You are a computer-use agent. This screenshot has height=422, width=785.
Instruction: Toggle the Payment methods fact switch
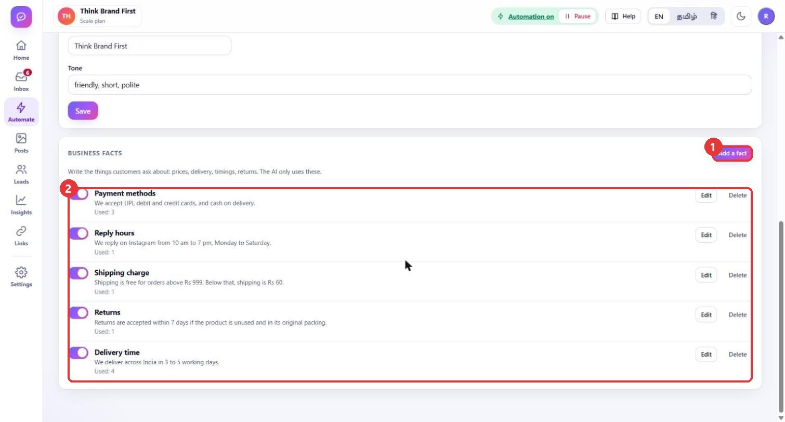click(x=78, y=194)
